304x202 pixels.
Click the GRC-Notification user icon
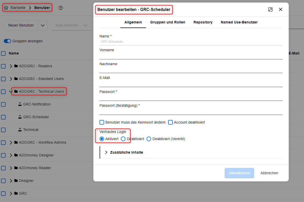(20, 104)
